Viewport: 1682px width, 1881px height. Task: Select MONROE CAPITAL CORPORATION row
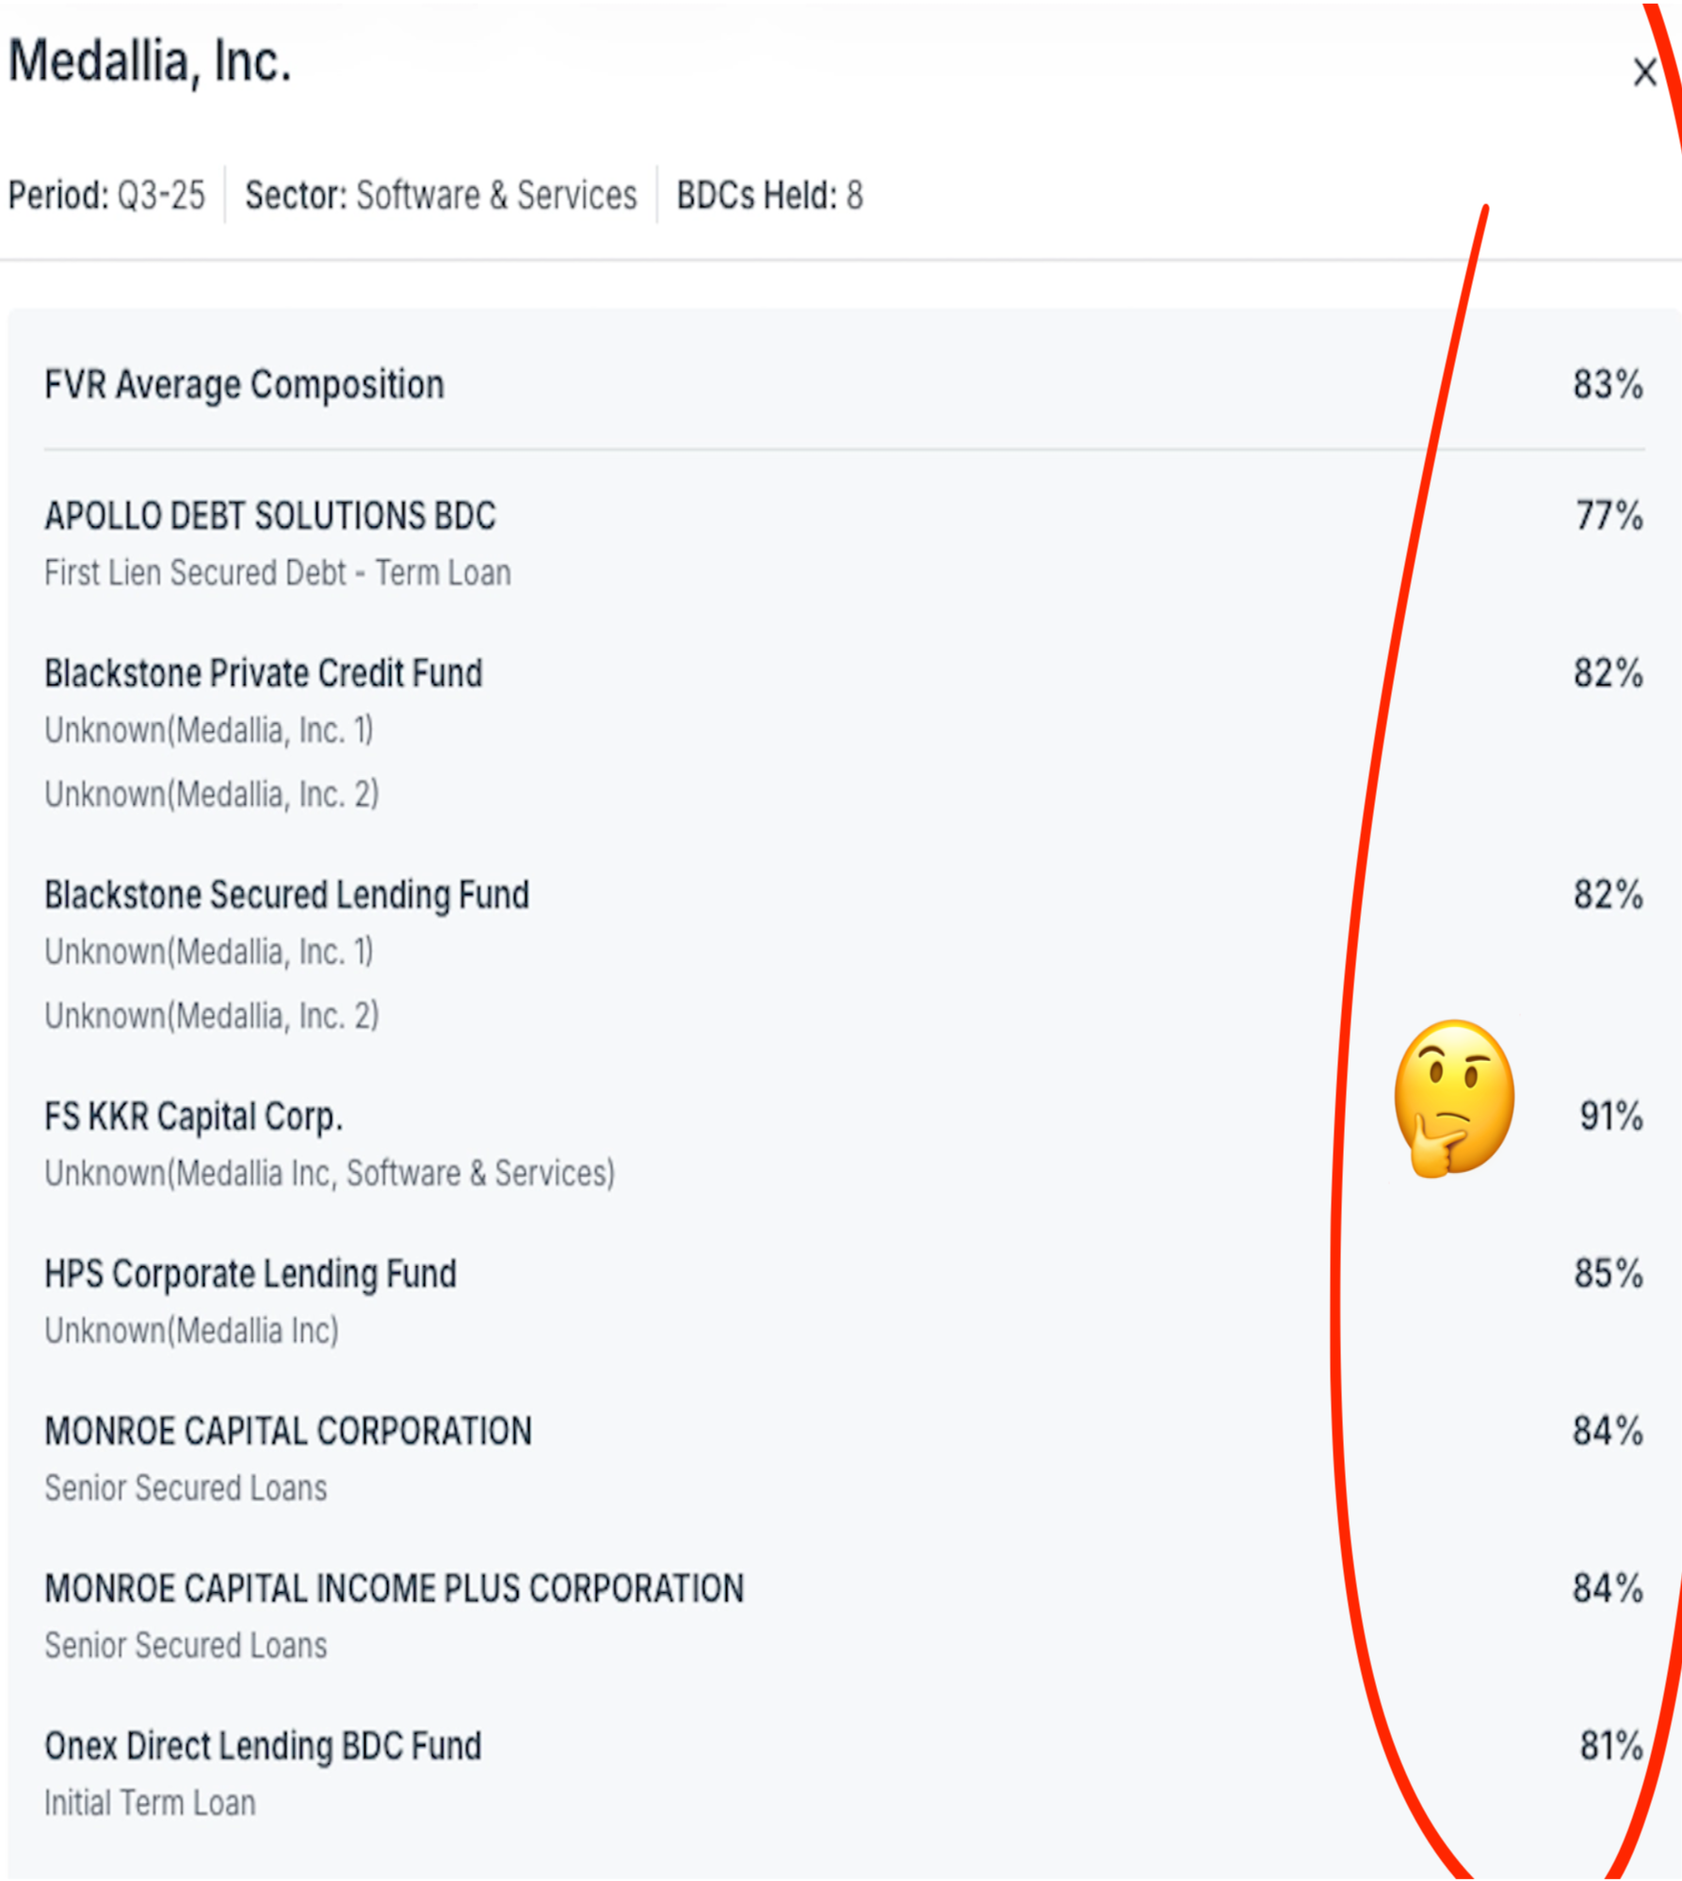pyautogui.click(x=288, y=1432)
